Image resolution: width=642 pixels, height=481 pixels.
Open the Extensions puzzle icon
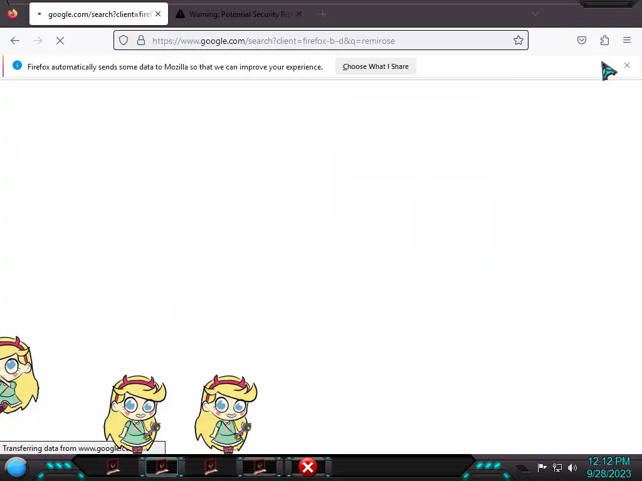tap(605, 40)
